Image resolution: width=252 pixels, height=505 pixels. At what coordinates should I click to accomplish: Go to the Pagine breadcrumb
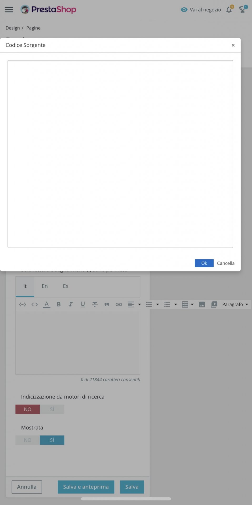[33, 28]
